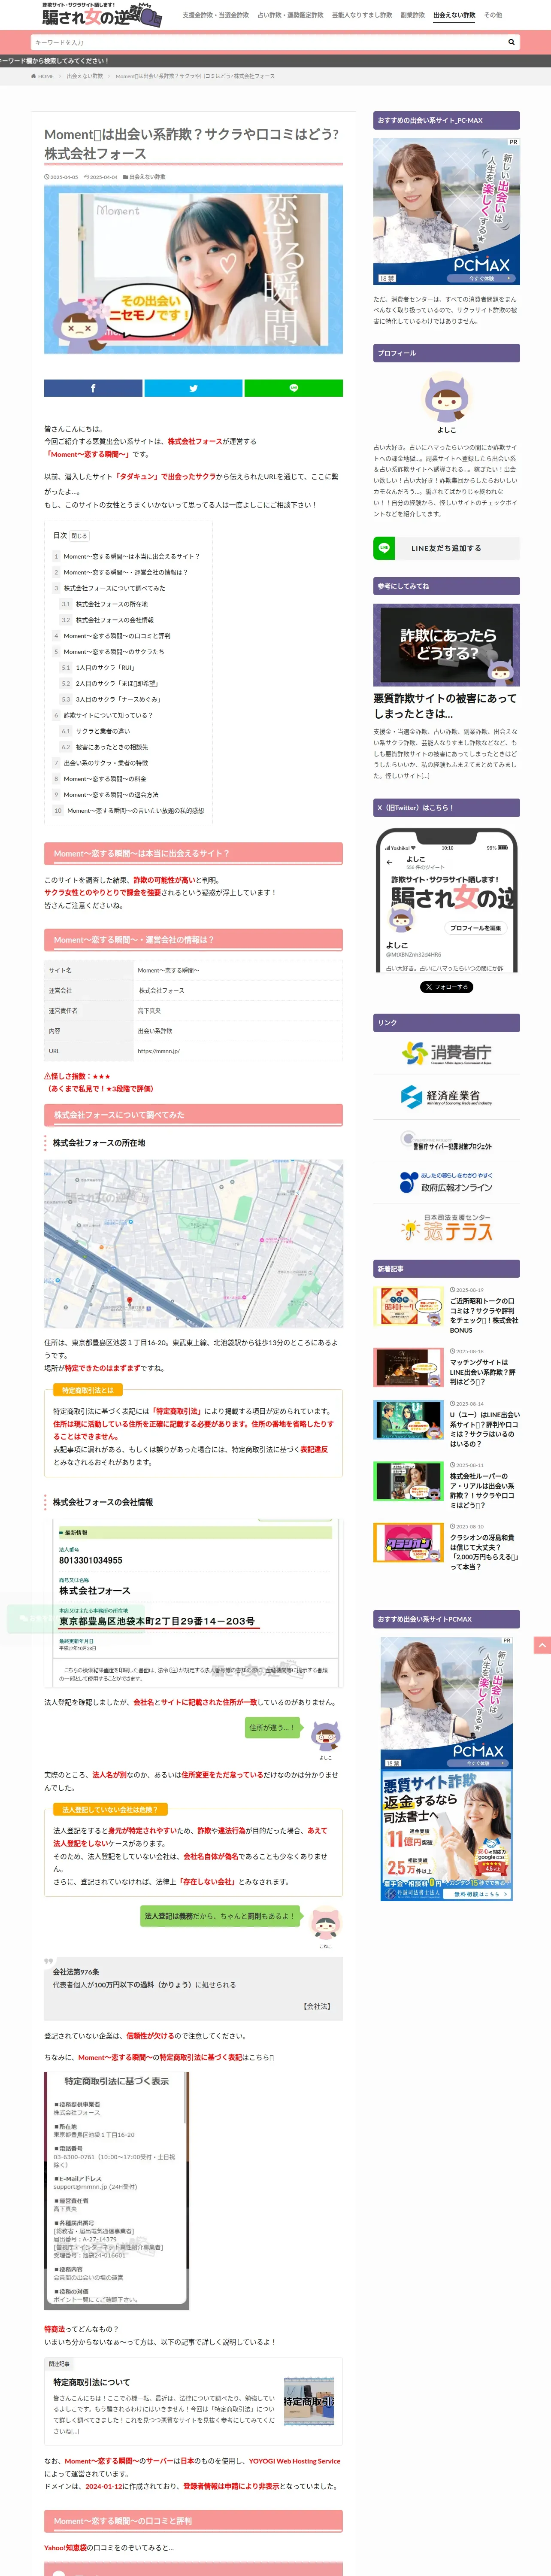Jump to TOC 3.2 株式会社フォースの会社情報
Viewport: 551px width, 2576px height.
point(114,620)
